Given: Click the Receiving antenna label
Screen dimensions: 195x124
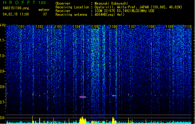Looking at the screenshot, I should (71, 15).
